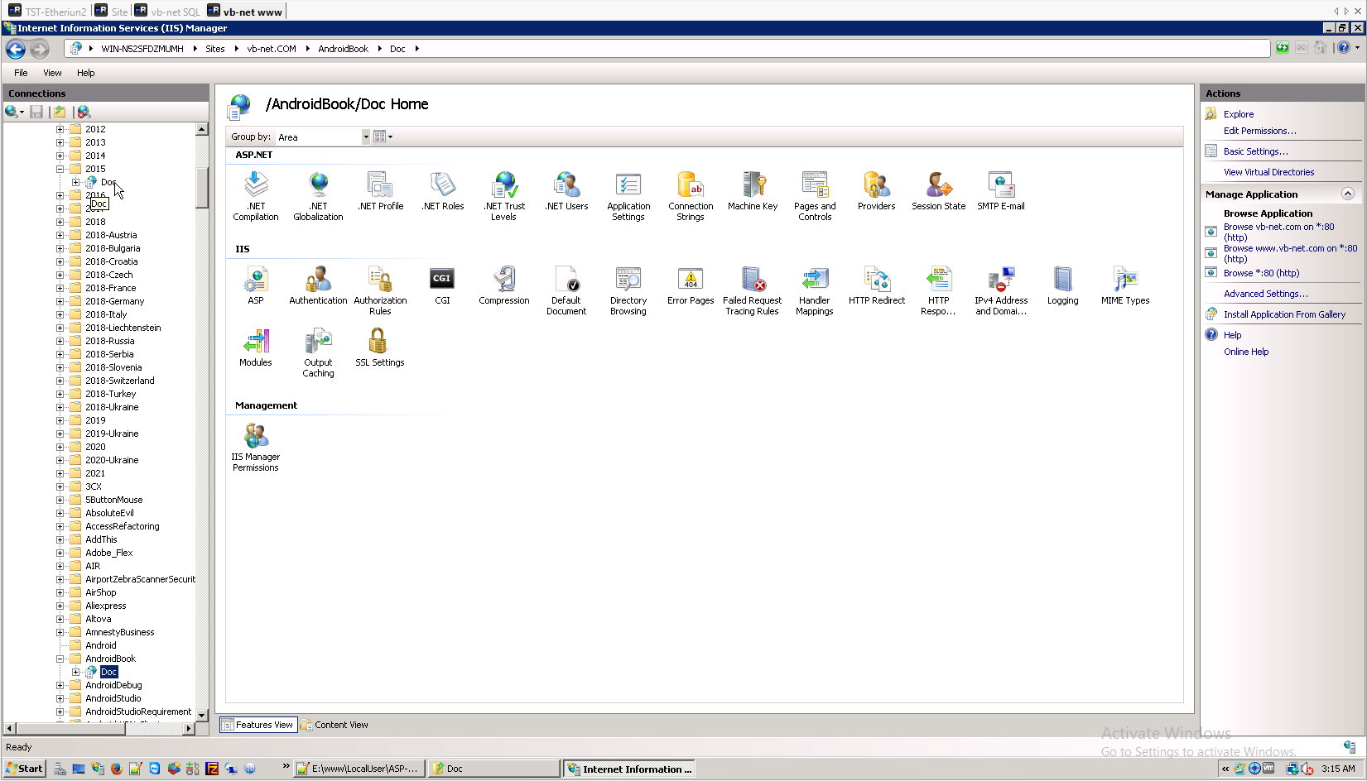Click the navigate Back arrow button
The height and width of the screenshot is (781, 1367).
pyautogui.click(x=15, y=49)
